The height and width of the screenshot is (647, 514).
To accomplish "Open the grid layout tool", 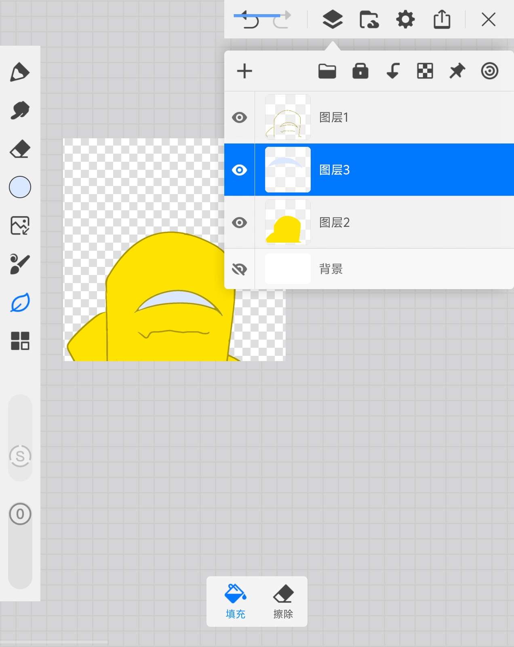I will coord(20,341).
